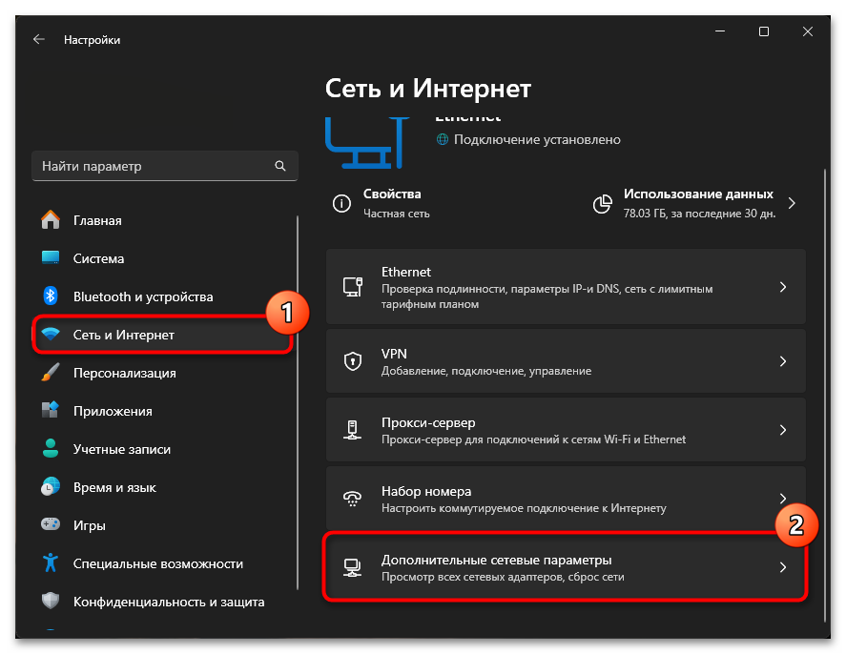Click the Wi-Fi icon beside Сеть и Интернет

(51, 335)
